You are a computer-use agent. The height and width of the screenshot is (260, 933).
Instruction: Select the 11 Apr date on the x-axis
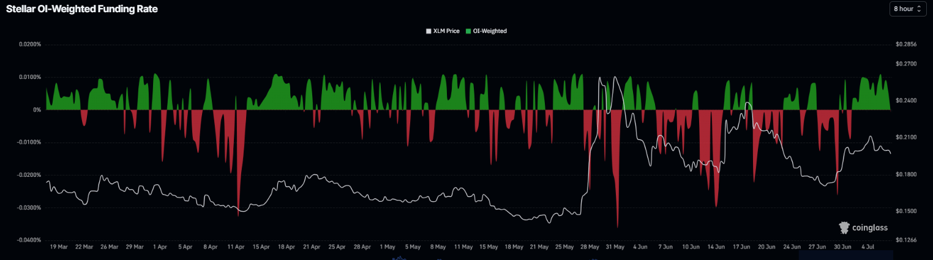pos(236,247)
